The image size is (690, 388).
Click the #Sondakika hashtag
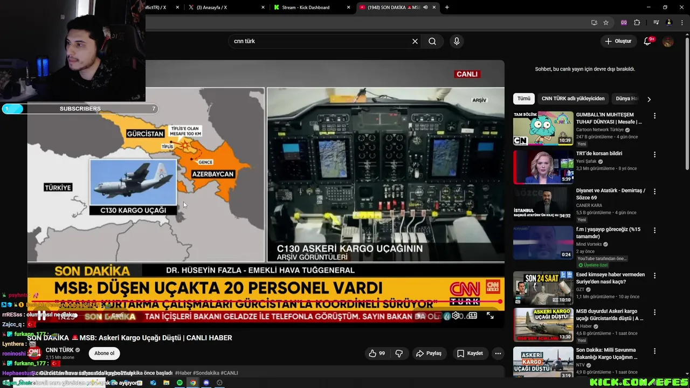[x=205, y=373]
